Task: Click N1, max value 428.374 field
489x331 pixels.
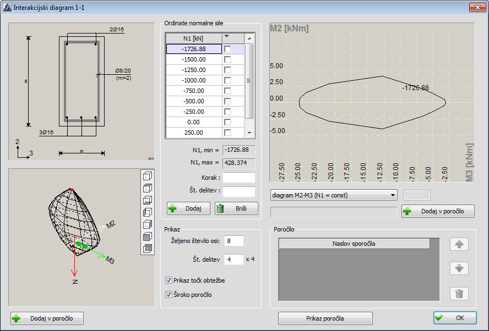Action: point(238,163)
